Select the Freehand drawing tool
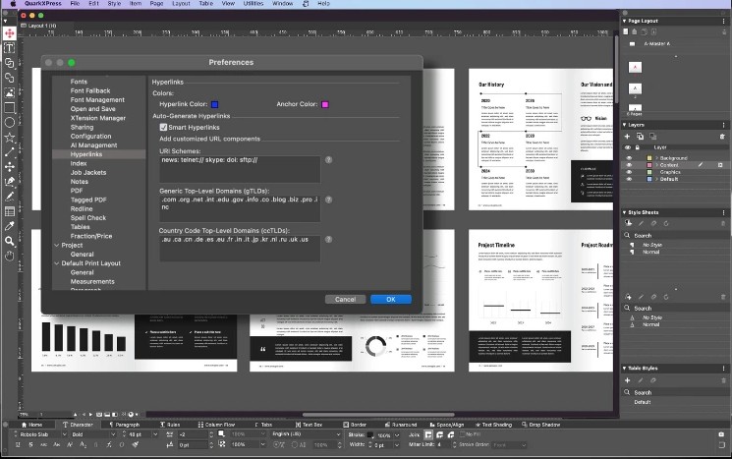Screen dimensions: 732x459 [x=10, y=197]
